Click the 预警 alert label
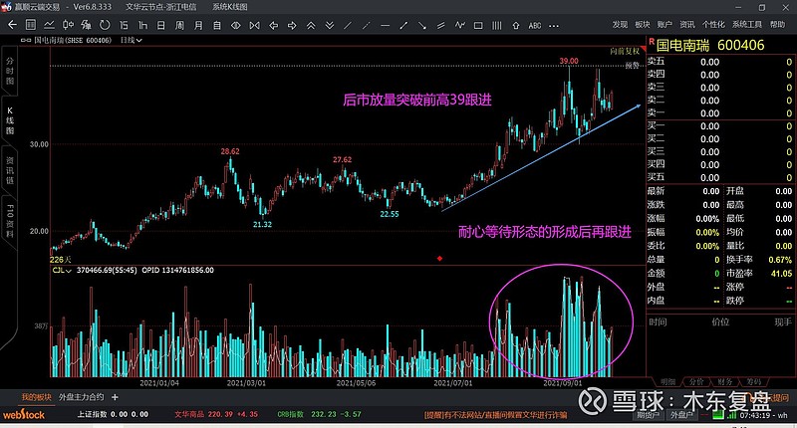 pos(632,65)
